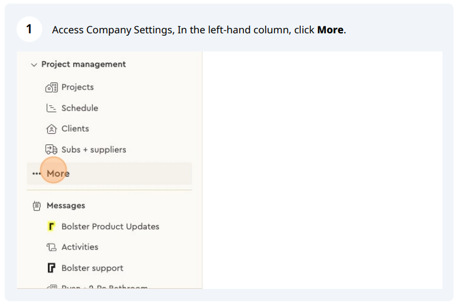Go to the Schedule menu item
This screenshot has width=460, height=307.
tap(80, 108)
